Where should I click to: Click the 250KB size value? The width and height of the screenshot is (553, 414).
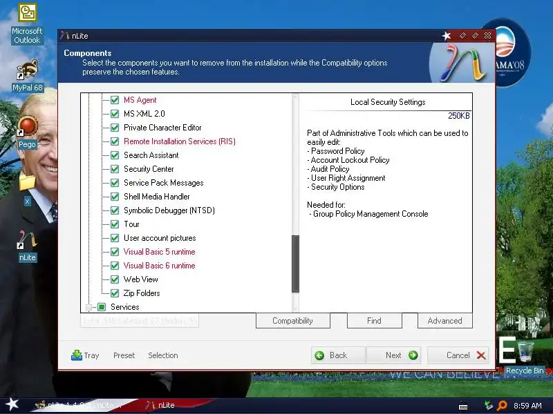(x=459, y=116)
